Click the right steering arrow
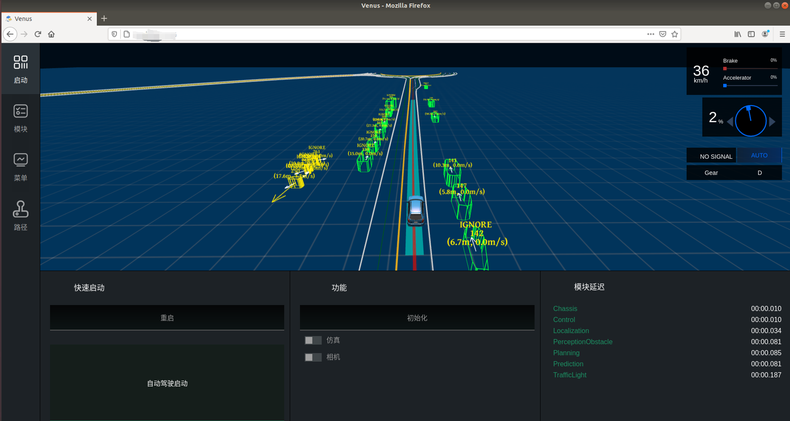The width and height of the screenshot is (790, 421). (x=772, y=122)
